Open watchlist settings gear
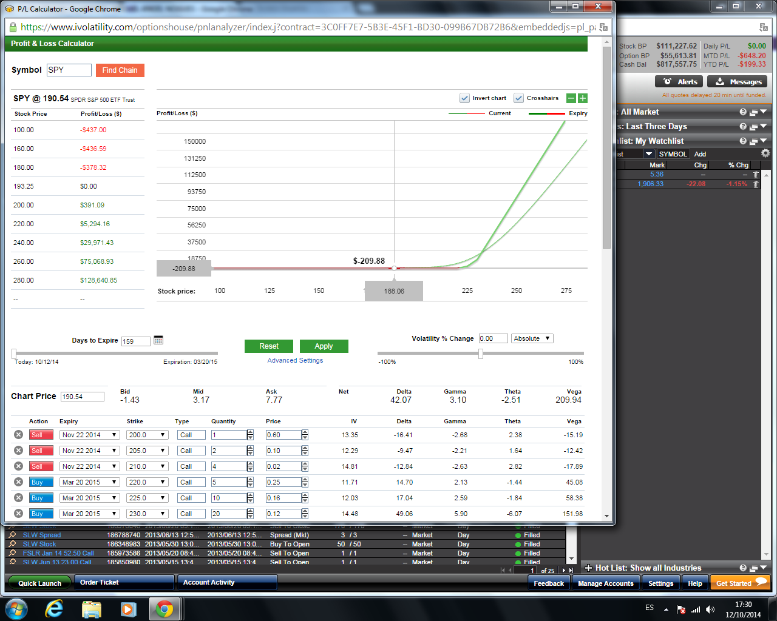This screenshot has width=777, height=621. (x=765, y=153)
